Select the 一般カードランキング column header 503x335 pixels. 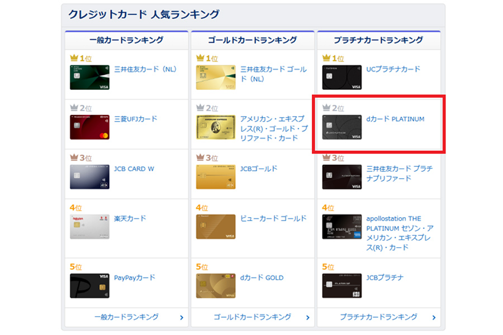click(126, 40)
